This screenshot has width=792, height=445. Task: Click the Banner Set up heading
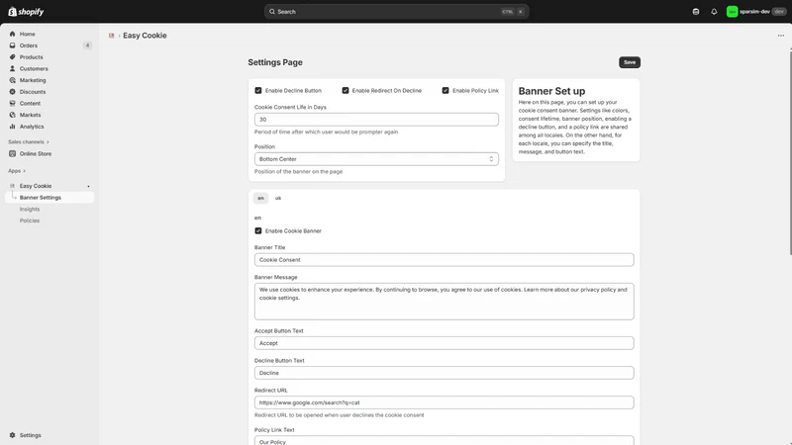551,91
